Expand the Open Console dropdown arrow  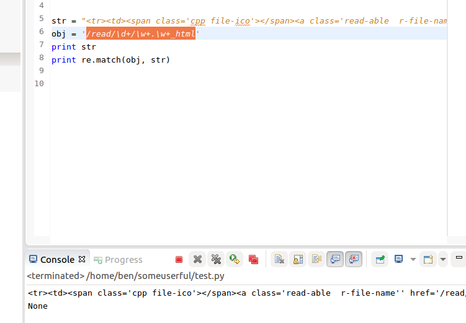443,259
